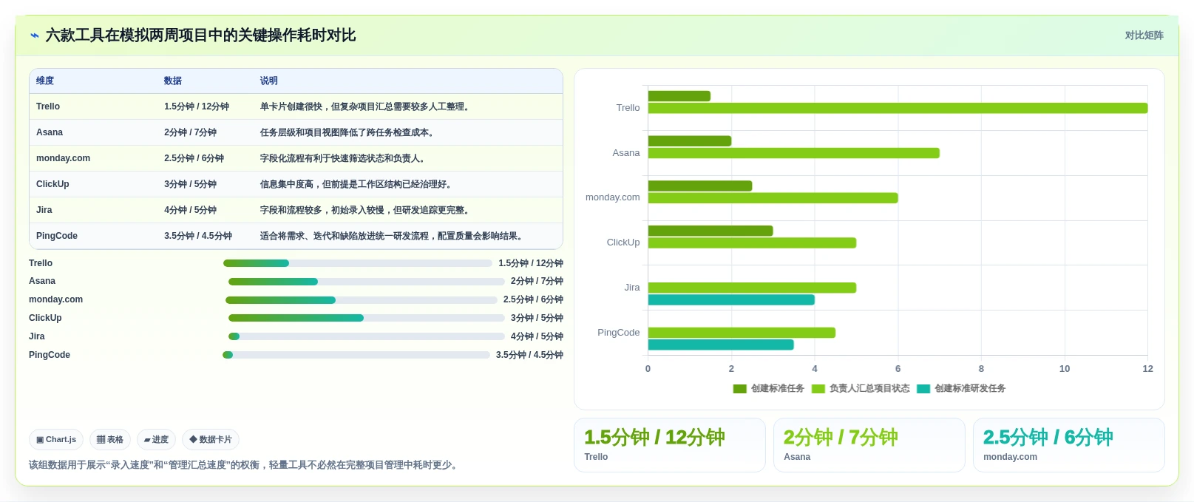The width and height of the screenshot is (1194, 502).
Task: Click the PingCode y-axis label in chart
Action: 619,333
